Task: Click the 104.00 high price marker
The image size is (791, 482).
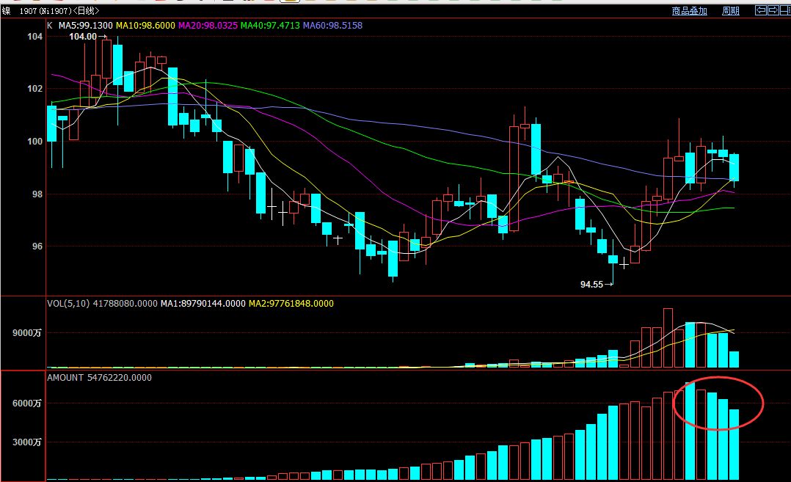Action: pos(83,36)
